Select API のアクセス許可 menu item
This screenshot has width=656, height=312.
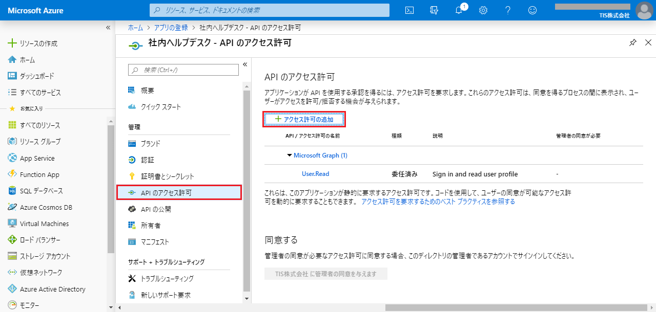[178, 192]
